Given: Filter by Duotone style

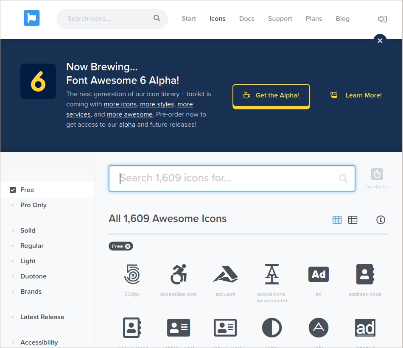Looking at the screenshot, I should 33,276.
